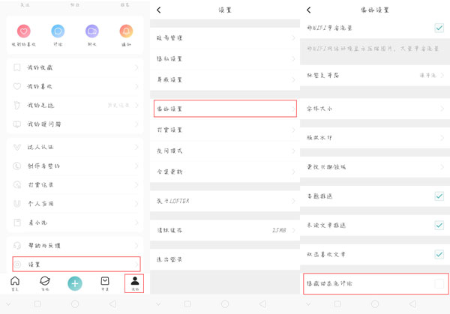Open the blue comments bubble icon

[x=58, y=31]
